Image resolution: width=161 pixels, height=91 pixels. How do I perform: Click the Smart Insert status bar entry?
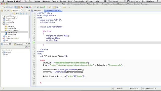134,89
